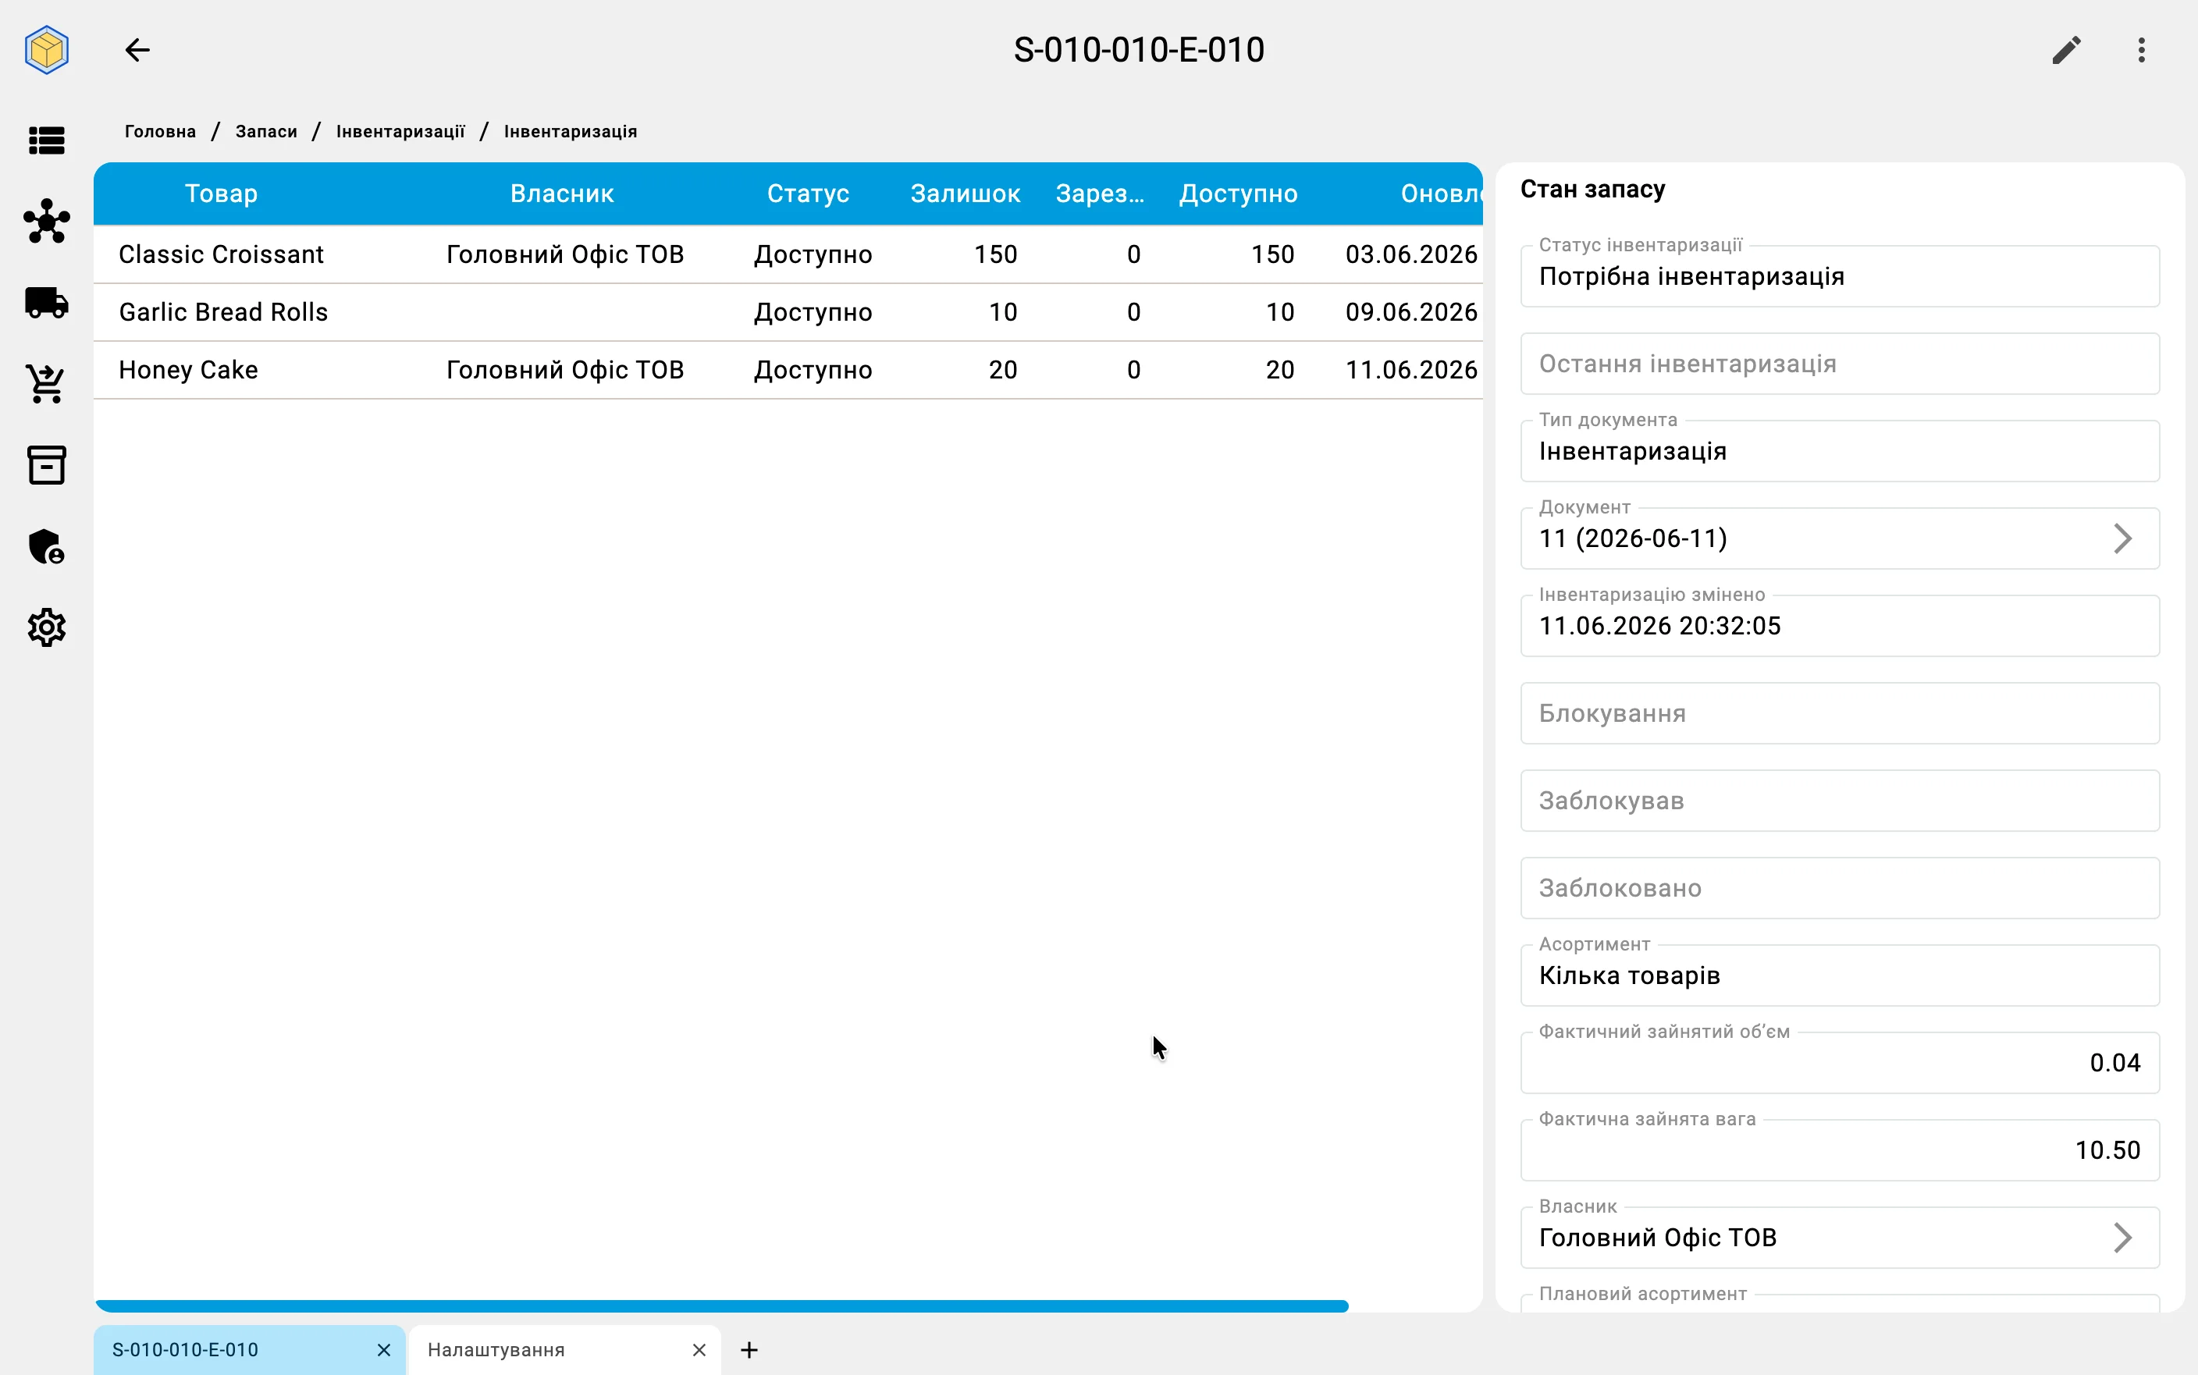Open the Власник Головний Офіс ТОВ chevron

[x=2122, y=1238]
